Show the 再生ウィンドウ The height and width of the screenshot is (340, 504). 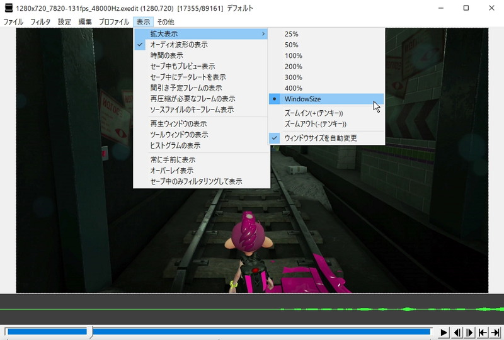(201, 124)
